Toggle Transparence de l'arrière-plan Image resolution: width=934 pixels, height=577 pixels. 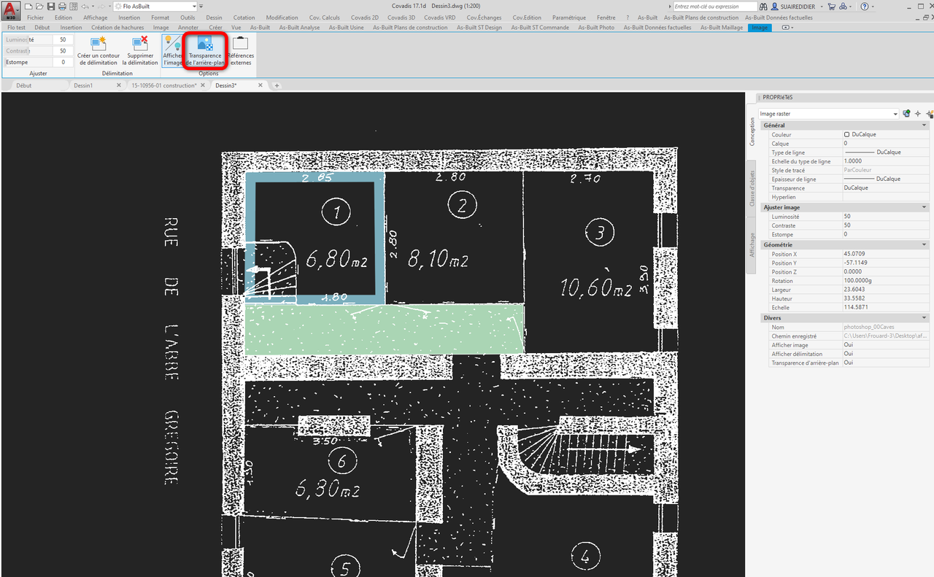pos(205,50)
